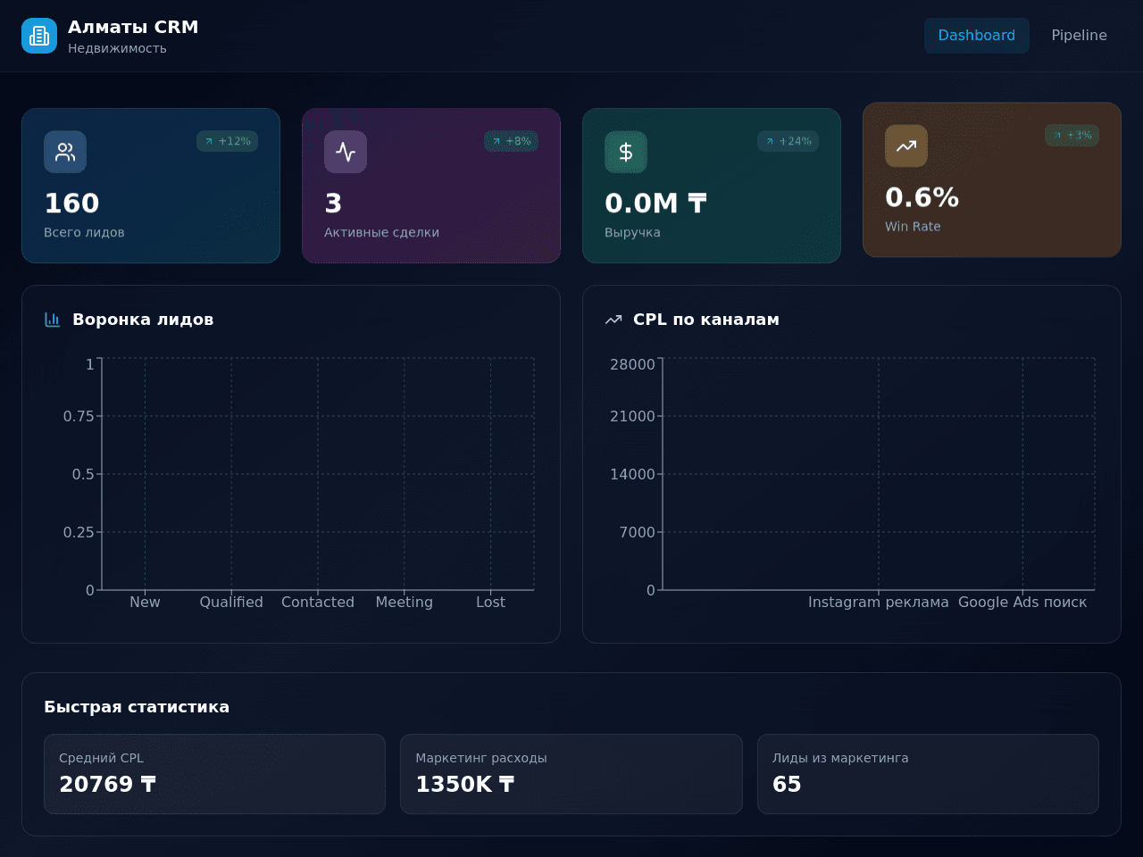1143x857 pixels.
Task: Open the Pipeline tab
Action: (x=1079, y=36)
